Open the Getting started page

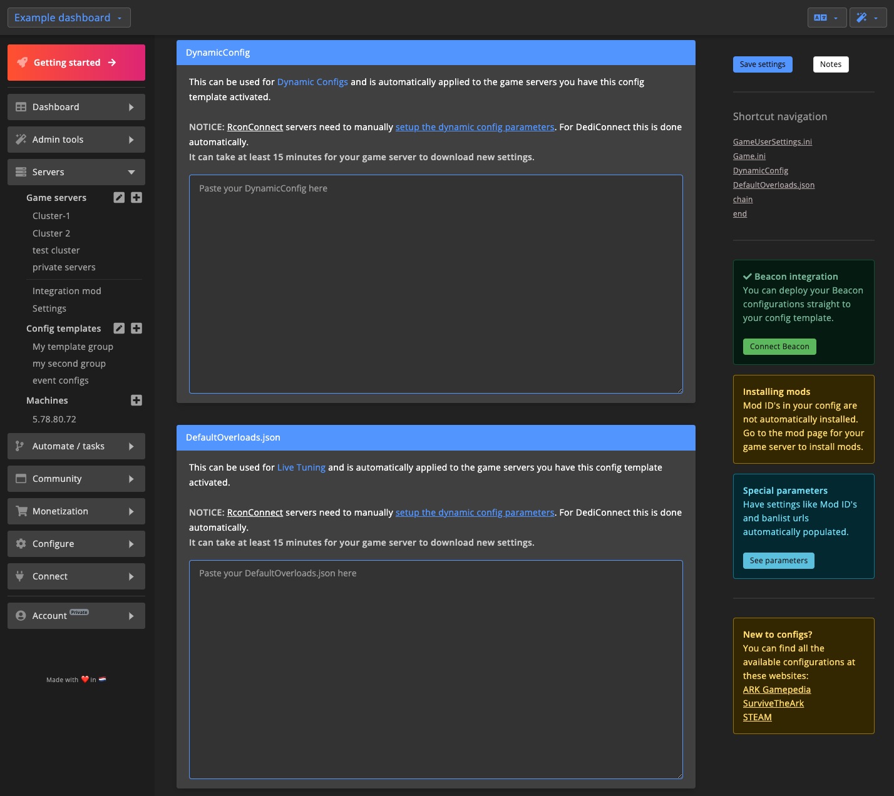click(x=76, y=62)
